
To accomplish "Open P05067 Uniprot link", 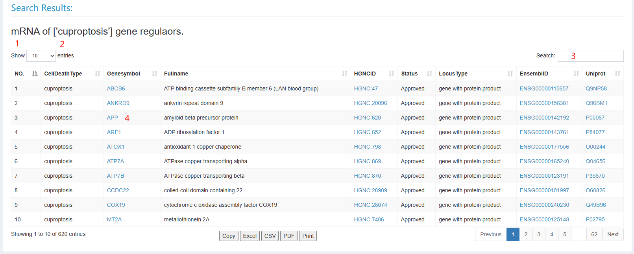I will [x=595, y=118].
